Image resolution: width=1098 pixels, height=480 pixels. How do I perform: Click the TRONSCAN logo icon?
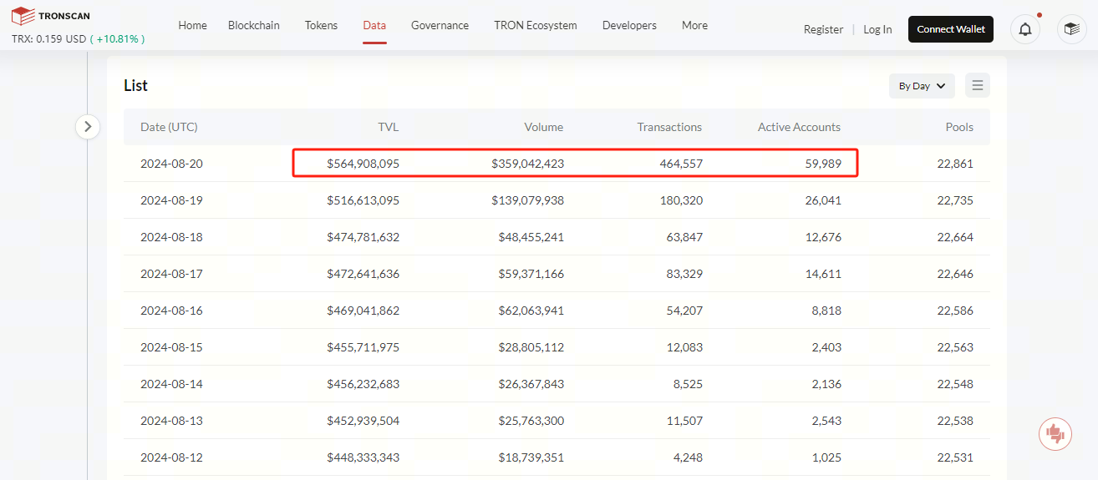tap(23, 16)
